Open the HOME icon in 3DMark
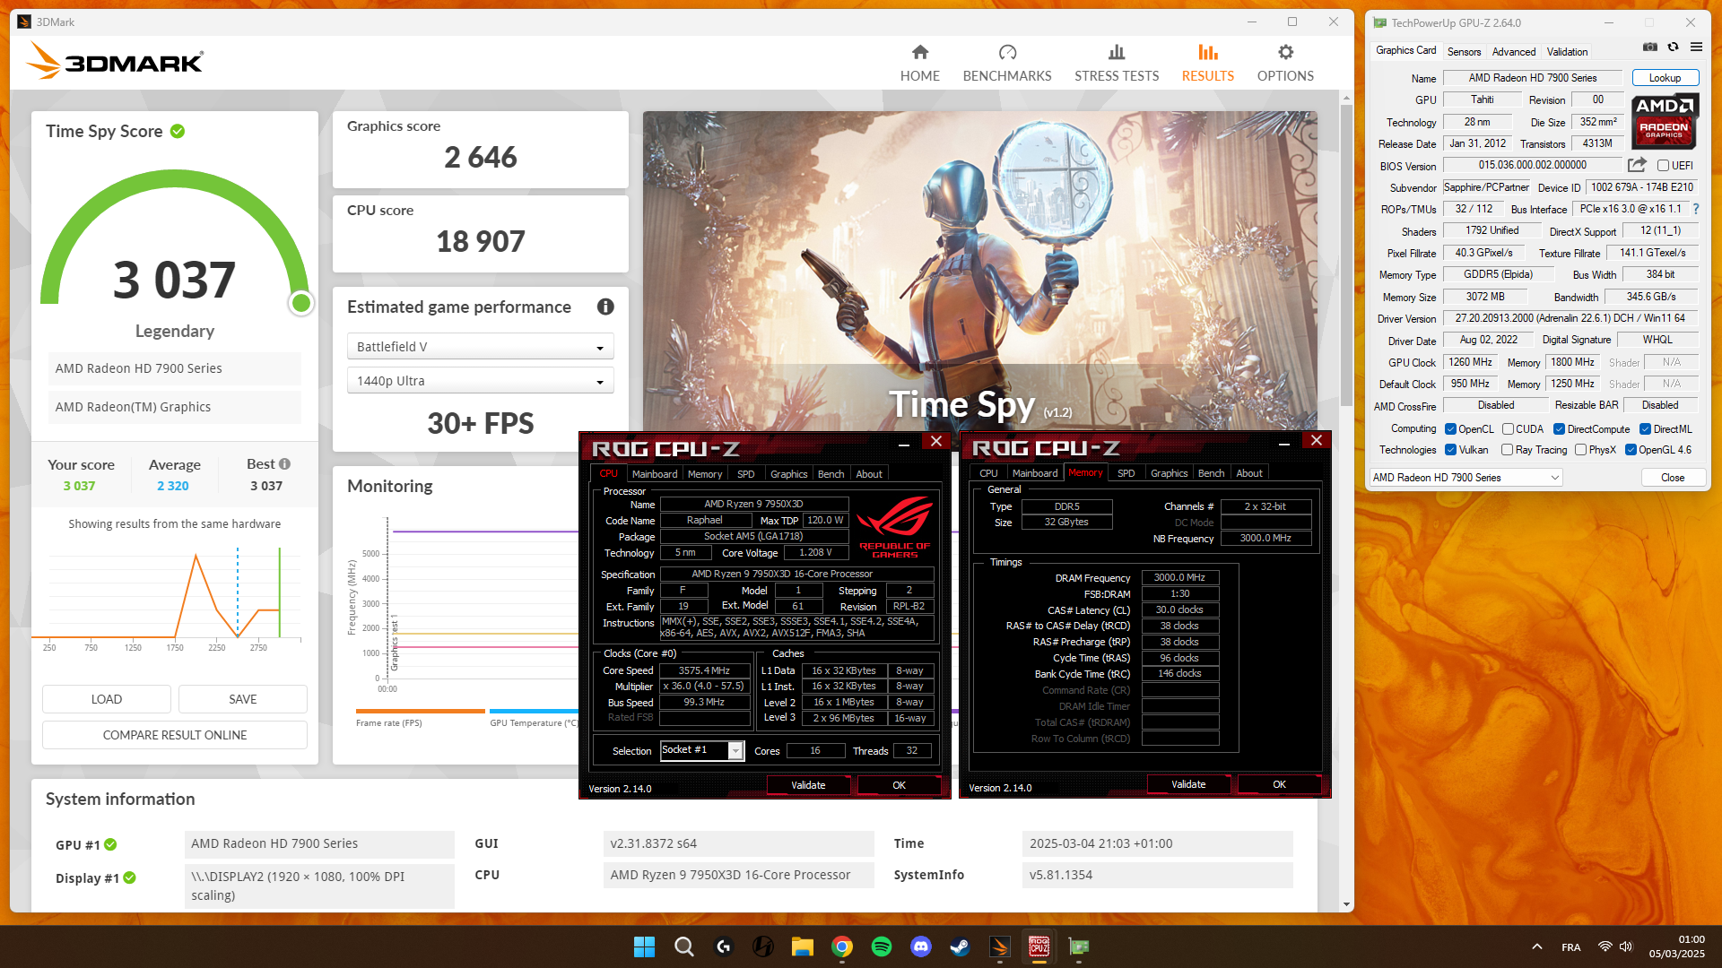The height and width of the screenshot is (968, 1722). pos(920,53)
